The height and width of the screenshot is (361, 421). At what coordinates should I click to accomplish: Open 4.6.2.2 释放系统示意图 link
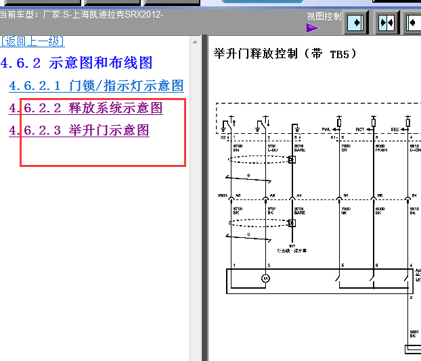[86, 108]
